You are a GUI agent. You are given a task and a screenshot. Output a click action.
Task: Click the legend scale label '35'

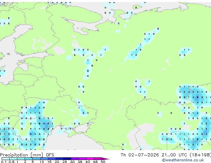(80, 162)
